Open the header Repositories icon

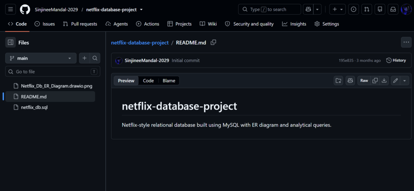pos(380,9)
